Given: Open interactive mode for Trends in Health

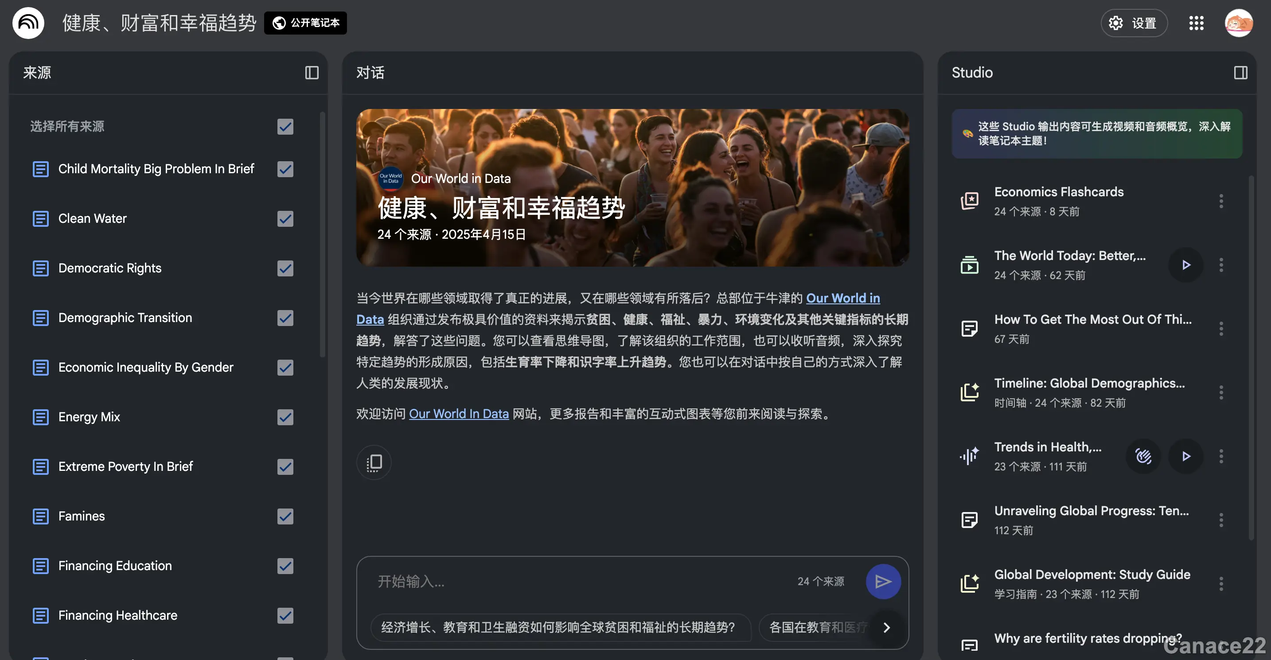Looking at the screenshot, I should click(x=1143, y=456).
